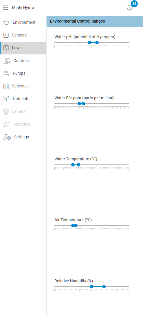143x317 pixels.
Task: Click the Schedule calendar icon
Action: [6, 86]
